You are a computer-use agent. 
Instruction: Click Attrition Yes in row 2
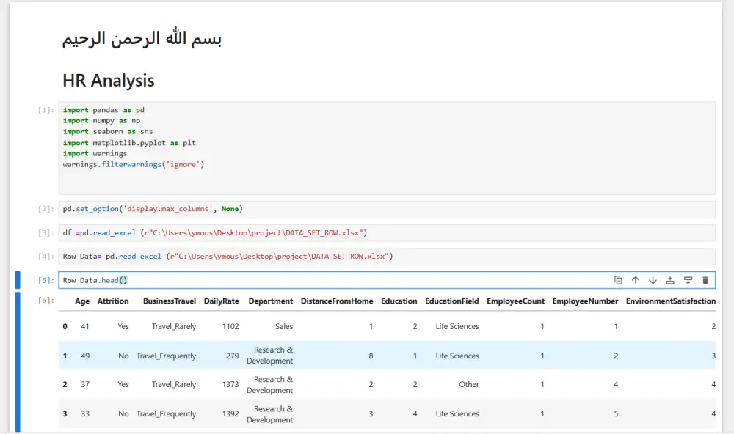click(x=123, y=384)
